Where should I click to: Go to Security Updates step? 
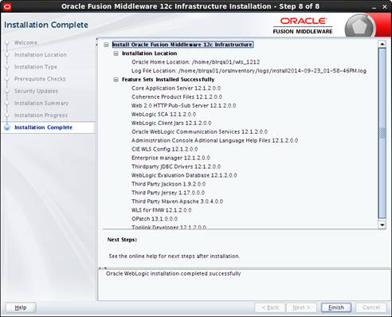[x=36, y=91]
